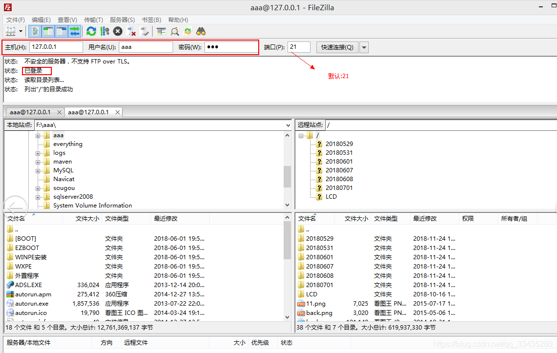Select 20180701 folder in remote file list
This screenshot has width=557, height=353.
pos(320,285)
